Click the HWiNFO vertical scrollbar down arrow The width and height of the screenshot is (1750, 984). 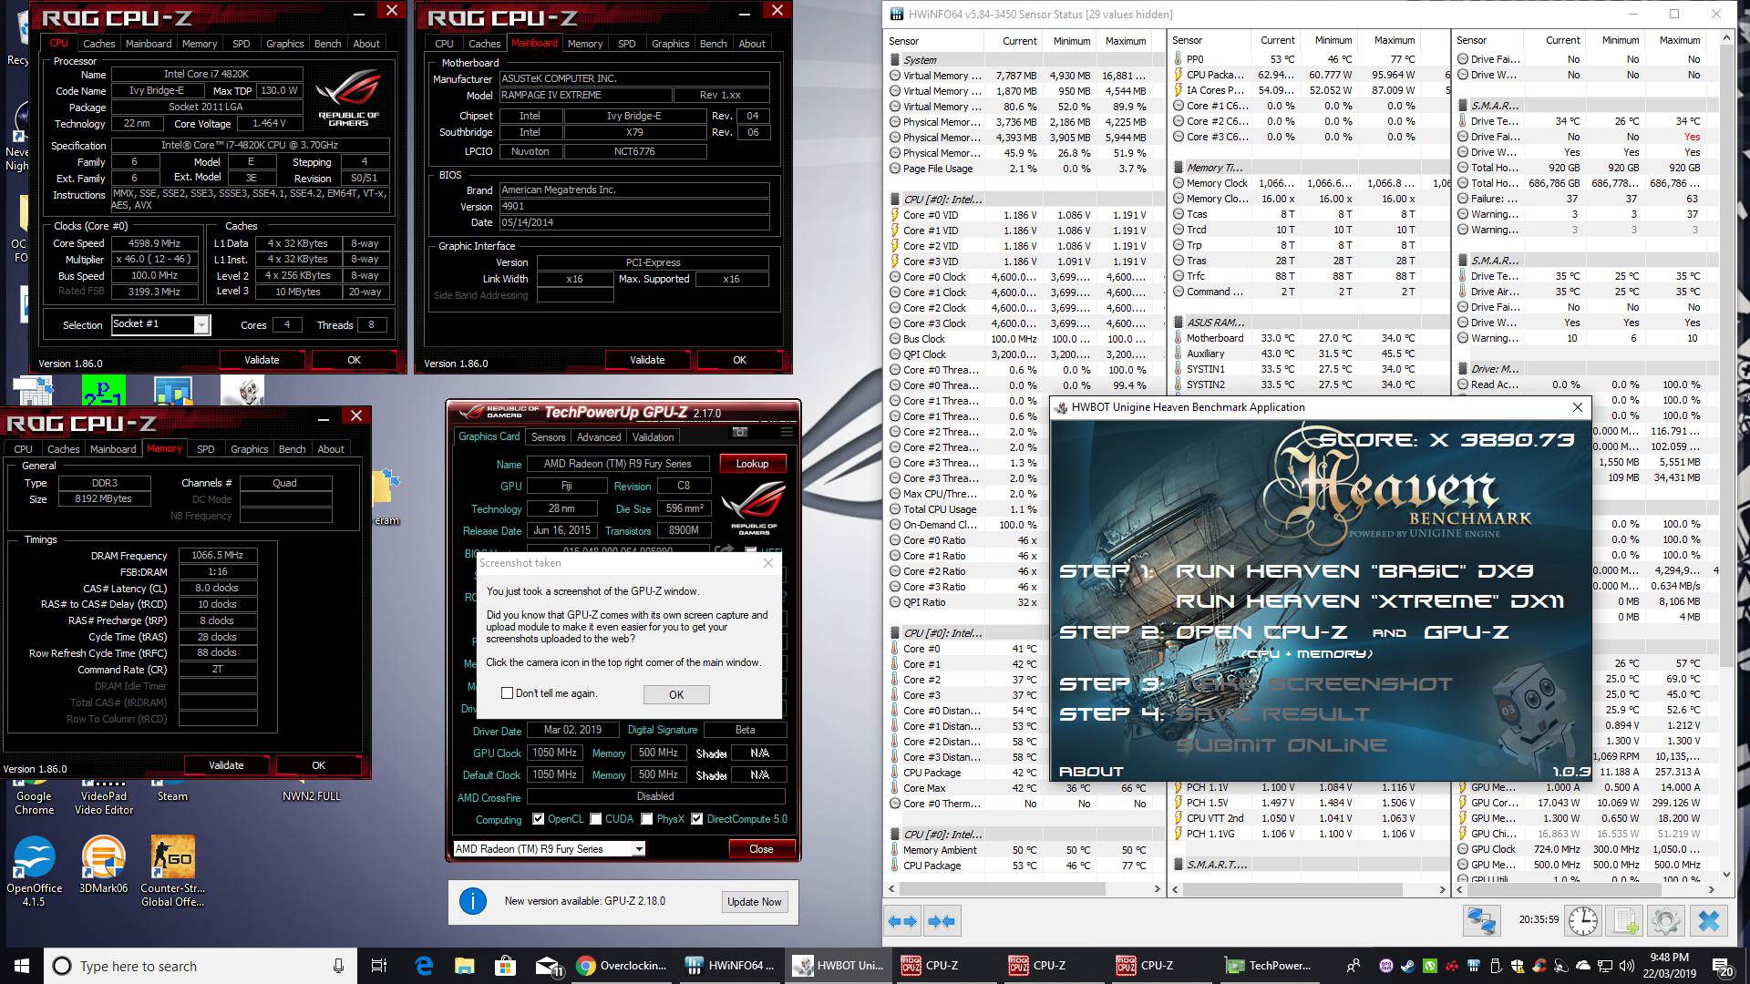click(1725, 874)
